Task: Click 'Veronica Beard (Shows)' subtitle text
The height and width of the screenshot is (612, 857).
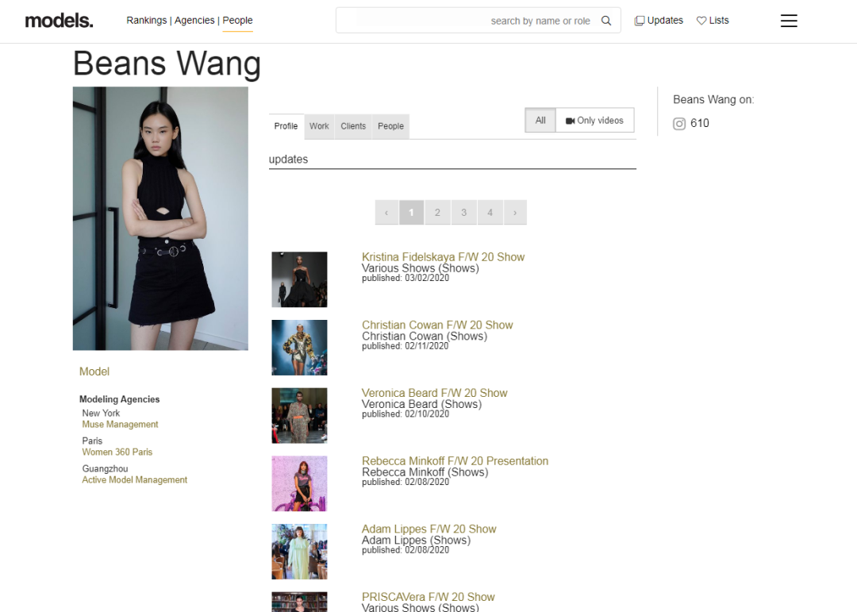Action: coord(421,404)
